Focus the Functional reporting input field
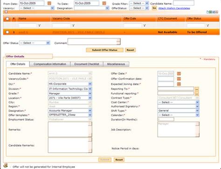 [x=176, y=93]
